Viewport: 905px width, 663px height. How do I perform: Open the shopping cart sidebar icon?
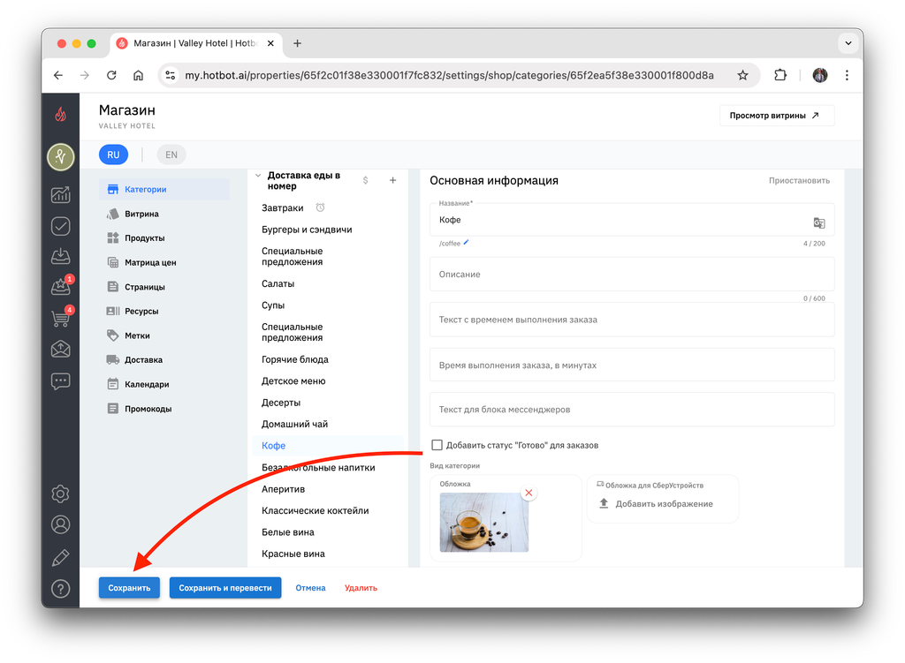62,317
